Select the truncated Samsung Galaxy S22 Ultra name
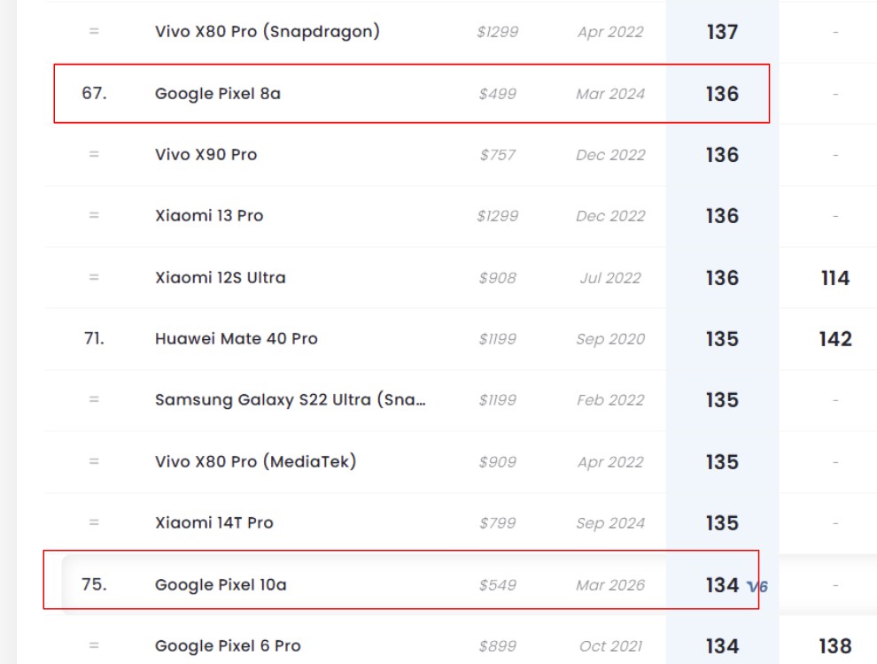The height and width of the screenshot is (664, 877). click(x=290, y=399)
